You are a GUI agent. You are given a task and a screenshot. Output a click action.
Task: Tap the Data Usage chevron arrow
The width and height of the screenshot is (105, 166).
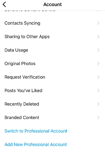pos(98,50)
